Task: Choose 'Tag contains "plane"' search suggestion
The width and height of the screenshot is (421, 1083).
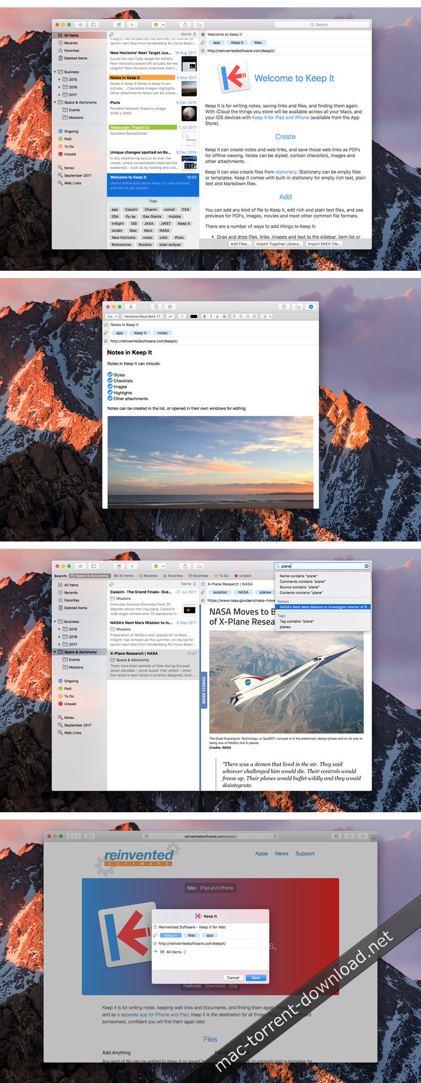Action: [x=297, y=622]
